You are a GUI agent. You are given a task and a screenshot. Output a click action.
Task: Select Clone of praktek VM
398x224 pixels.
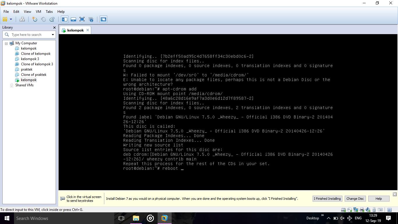coord(34,75)
